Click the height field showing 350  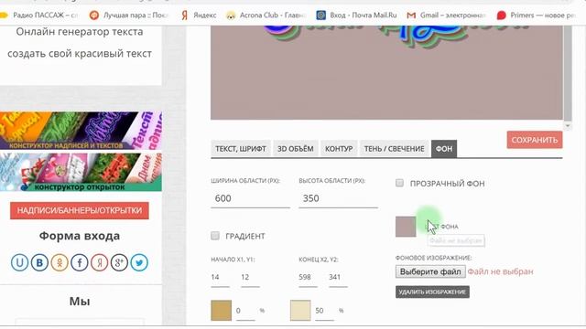point(338,198)
